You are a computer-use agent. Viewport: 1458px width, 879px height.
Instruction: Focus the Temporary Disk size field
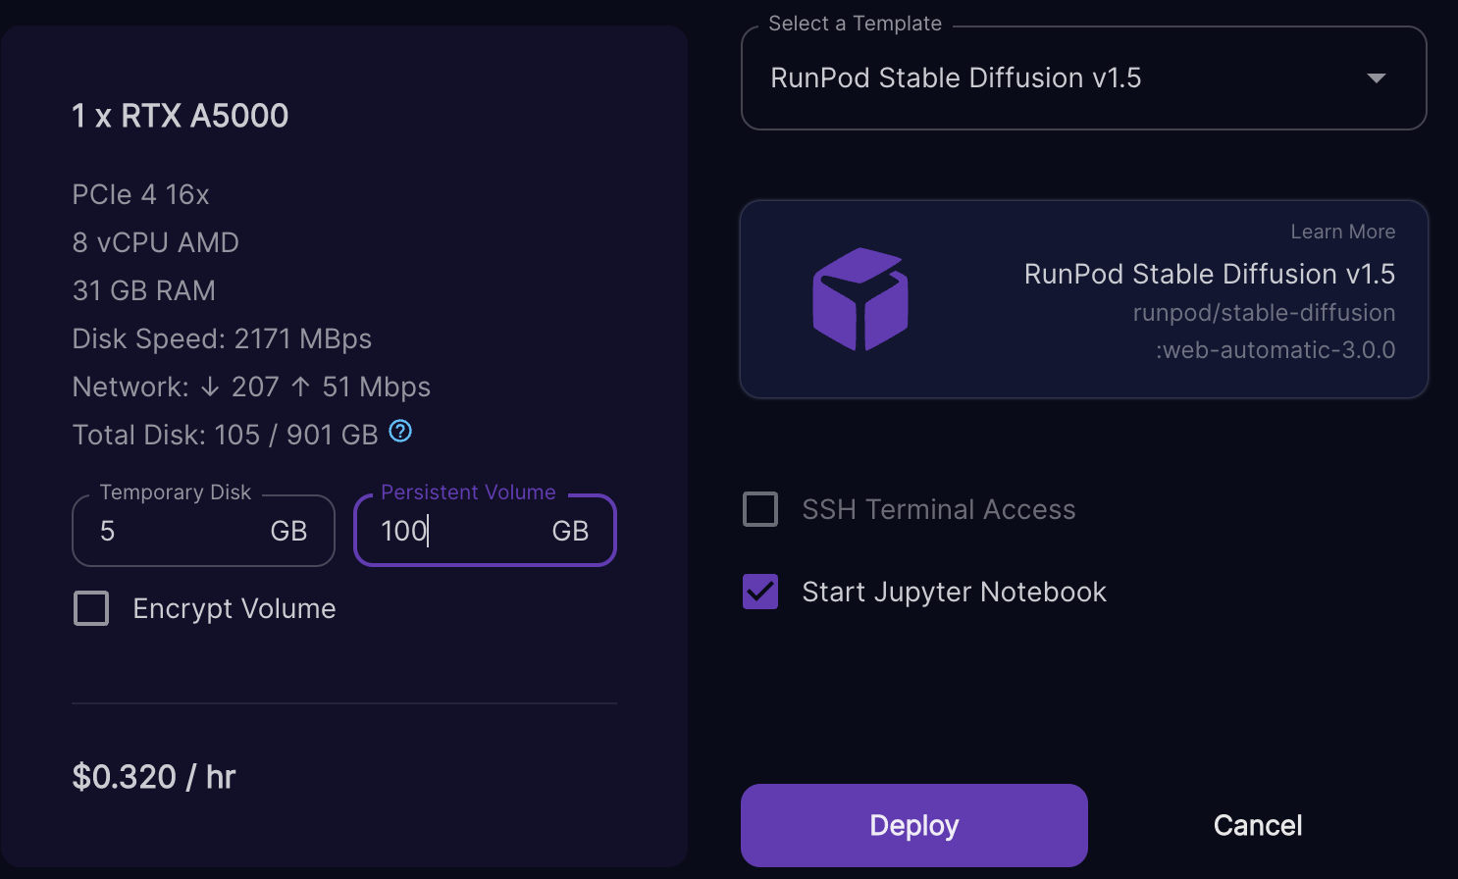coord(177,531)
